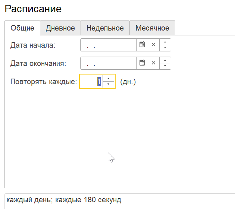235x209 pixels.
Task: Switch to the Общие tab
Action: (x=22, y=28)
